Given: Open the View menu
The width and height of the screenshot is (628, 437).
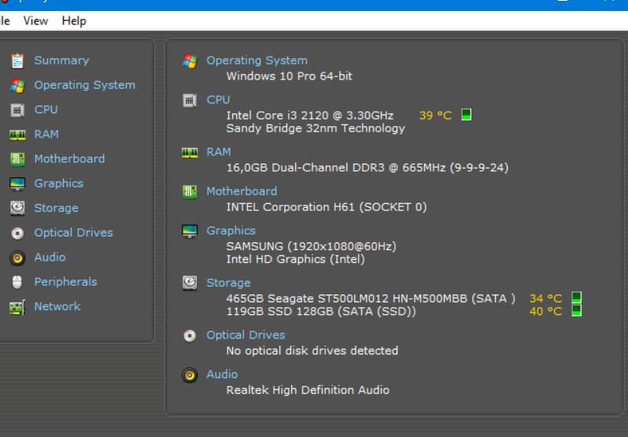Looking at the screenshot, I should (35, 20).
